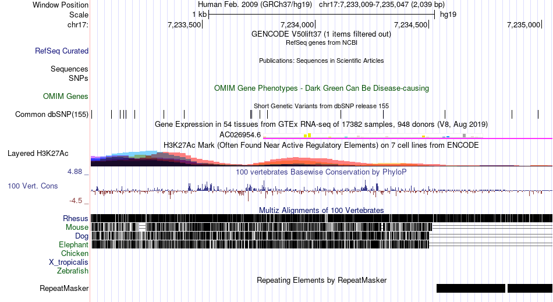Image resolution: width=553 pixels, height=302 pixels.
Task: Click the Scale track label
Action: (79, 15)
